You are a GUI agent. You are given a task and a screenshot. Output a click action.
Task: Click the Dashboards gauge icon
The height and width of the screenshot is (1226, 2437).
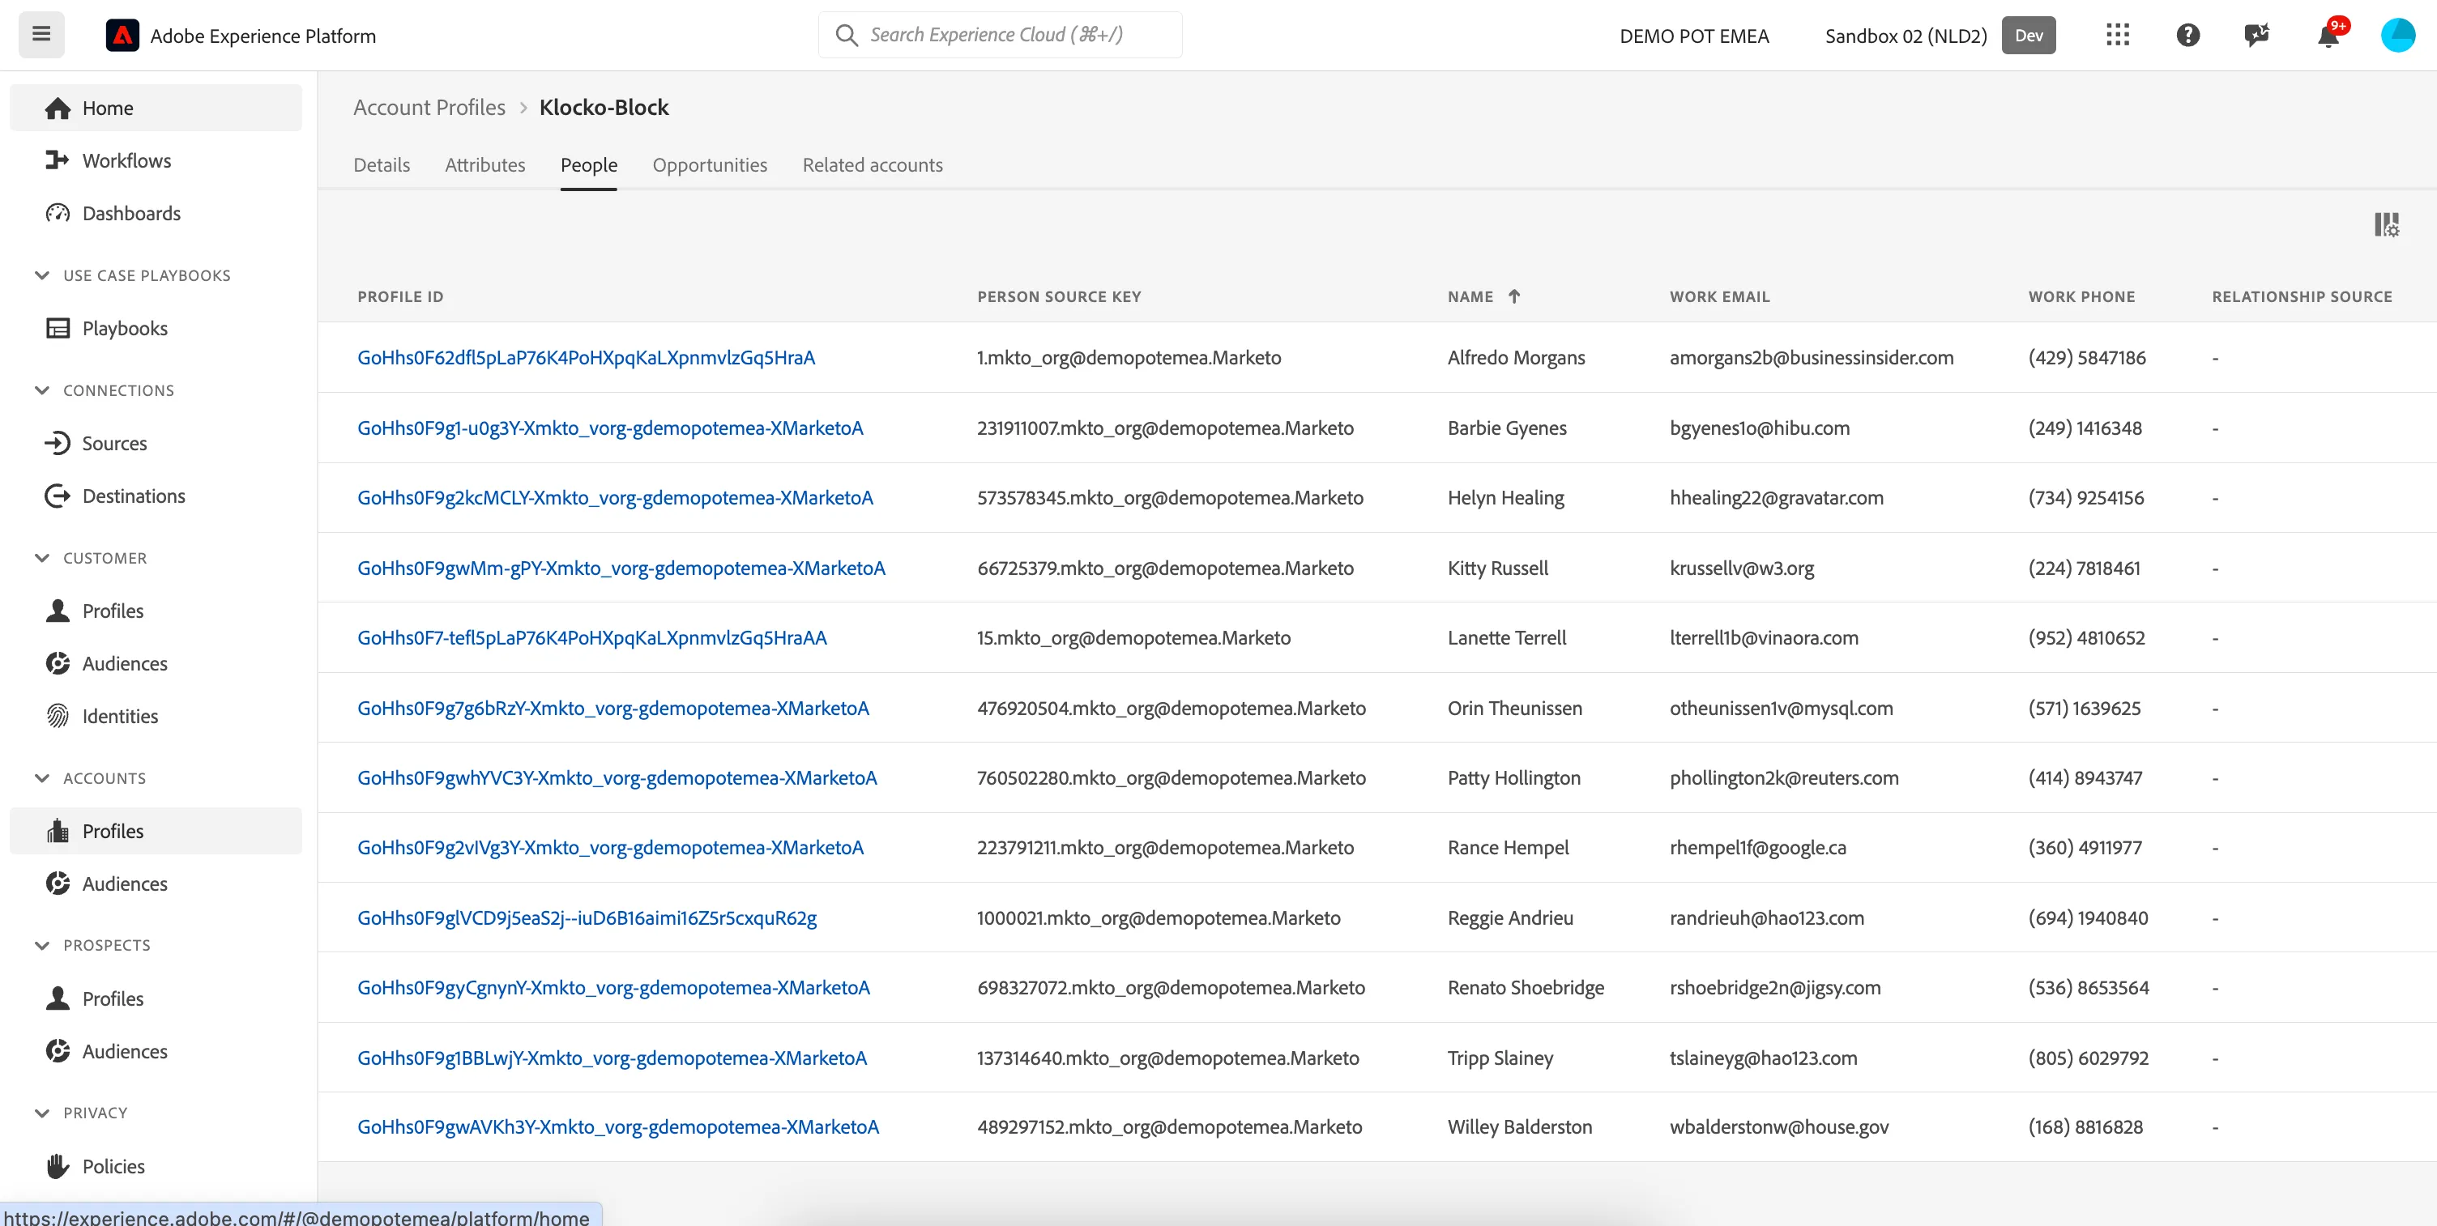click(x=58, y=214)
